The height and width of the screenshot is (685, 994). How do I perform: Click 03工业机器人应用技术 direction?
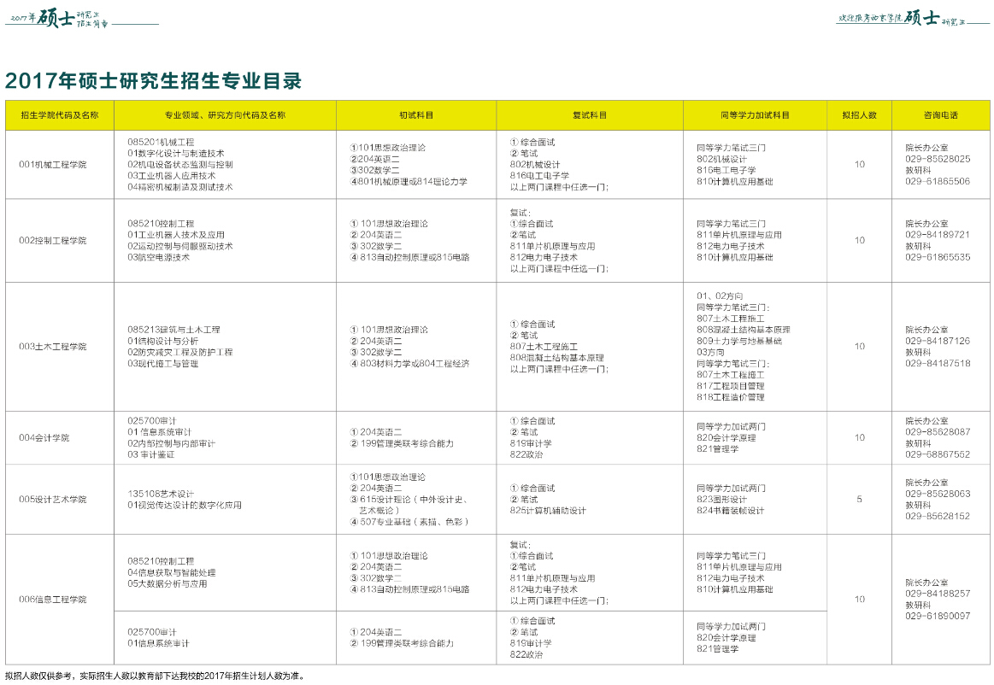click(x=171, y=176)
